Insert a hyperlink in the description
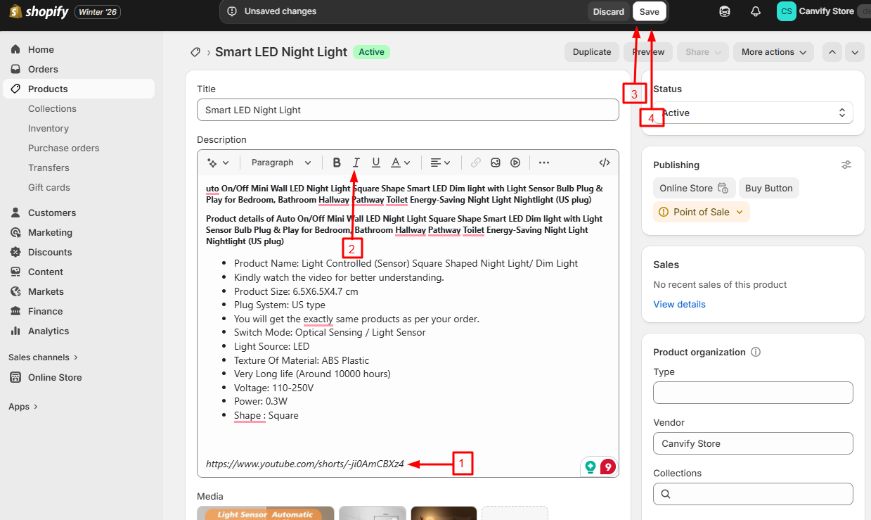 pyautogui.click(x=475, y=163)
